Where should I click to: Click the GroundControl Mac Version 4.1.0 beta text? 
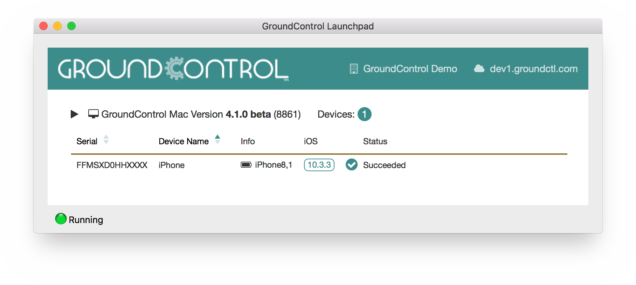[x=201, y=114]
